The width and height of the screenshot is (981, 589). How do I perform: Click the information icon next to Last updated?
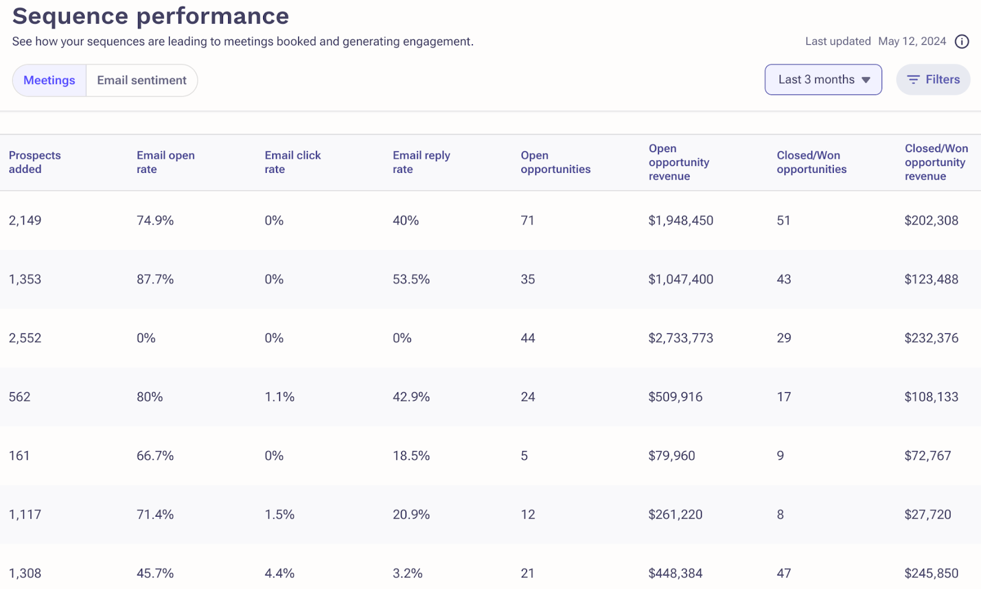click(962, 42)
